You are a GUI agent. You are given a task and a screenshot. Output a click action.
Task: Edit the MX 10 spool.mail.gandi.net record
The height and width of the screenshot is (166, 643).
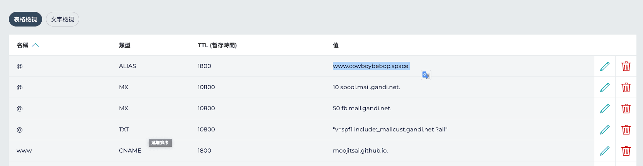605,87
